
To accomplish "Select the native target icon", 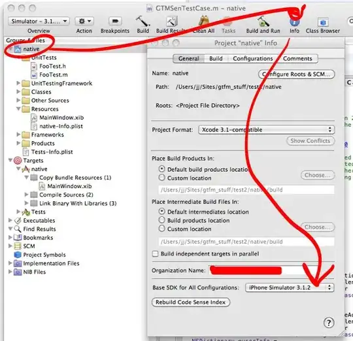I will 25,169.
